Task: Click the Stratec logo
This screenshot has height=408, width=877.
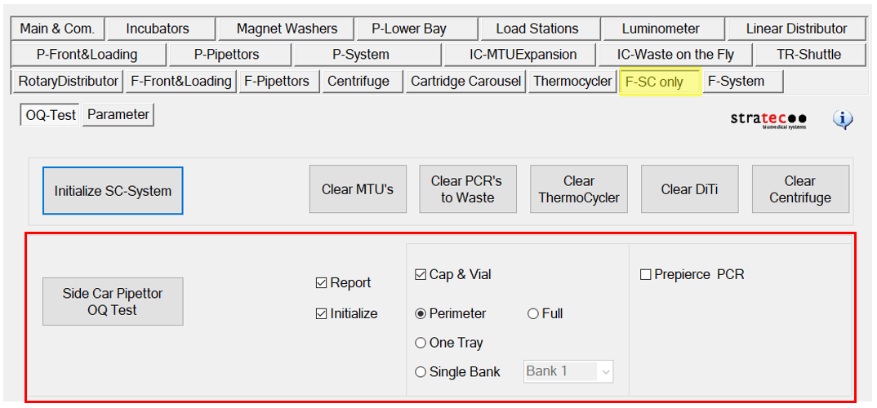Action: click(x=768, y=120)
